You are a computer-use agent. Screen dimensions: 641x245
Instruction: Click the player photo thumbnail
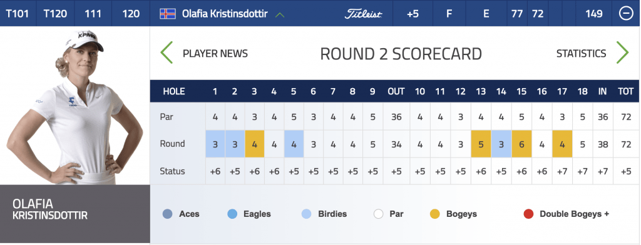click(x=75, y=106)
